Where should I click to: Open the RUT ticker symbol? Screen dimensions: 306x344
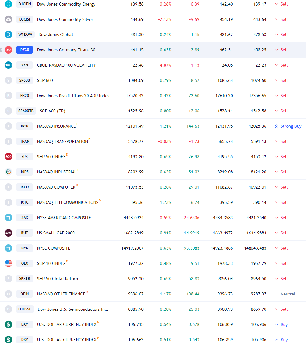[x=25, y=233]
